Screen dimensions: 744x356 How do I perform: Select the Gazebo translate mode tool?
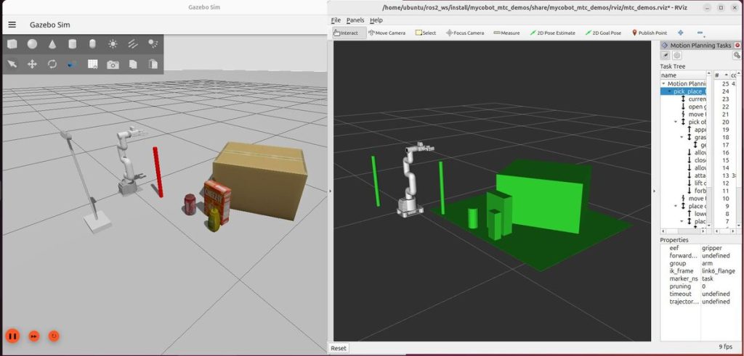33,65
